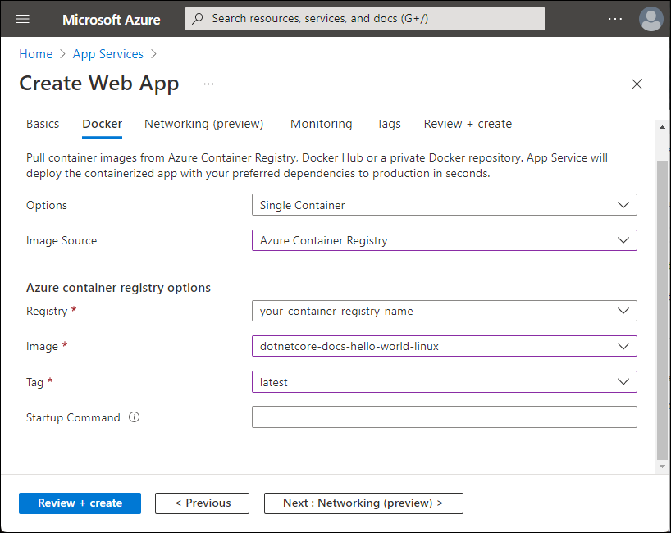Click the search resources magnifying glass
Image resolution: width=671 pixels, height=533 pixels.
(197, 18)
